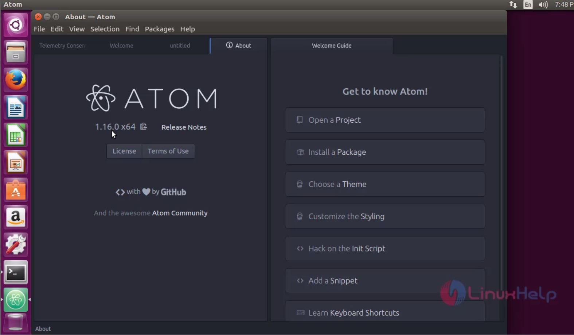Switch to the untitled tab

pos(180,46)
